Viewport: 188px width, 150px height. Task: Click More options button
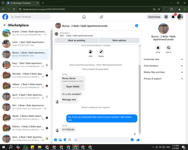[x=119, y=40]
